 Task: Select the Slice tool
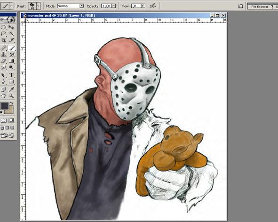point(11,40)
